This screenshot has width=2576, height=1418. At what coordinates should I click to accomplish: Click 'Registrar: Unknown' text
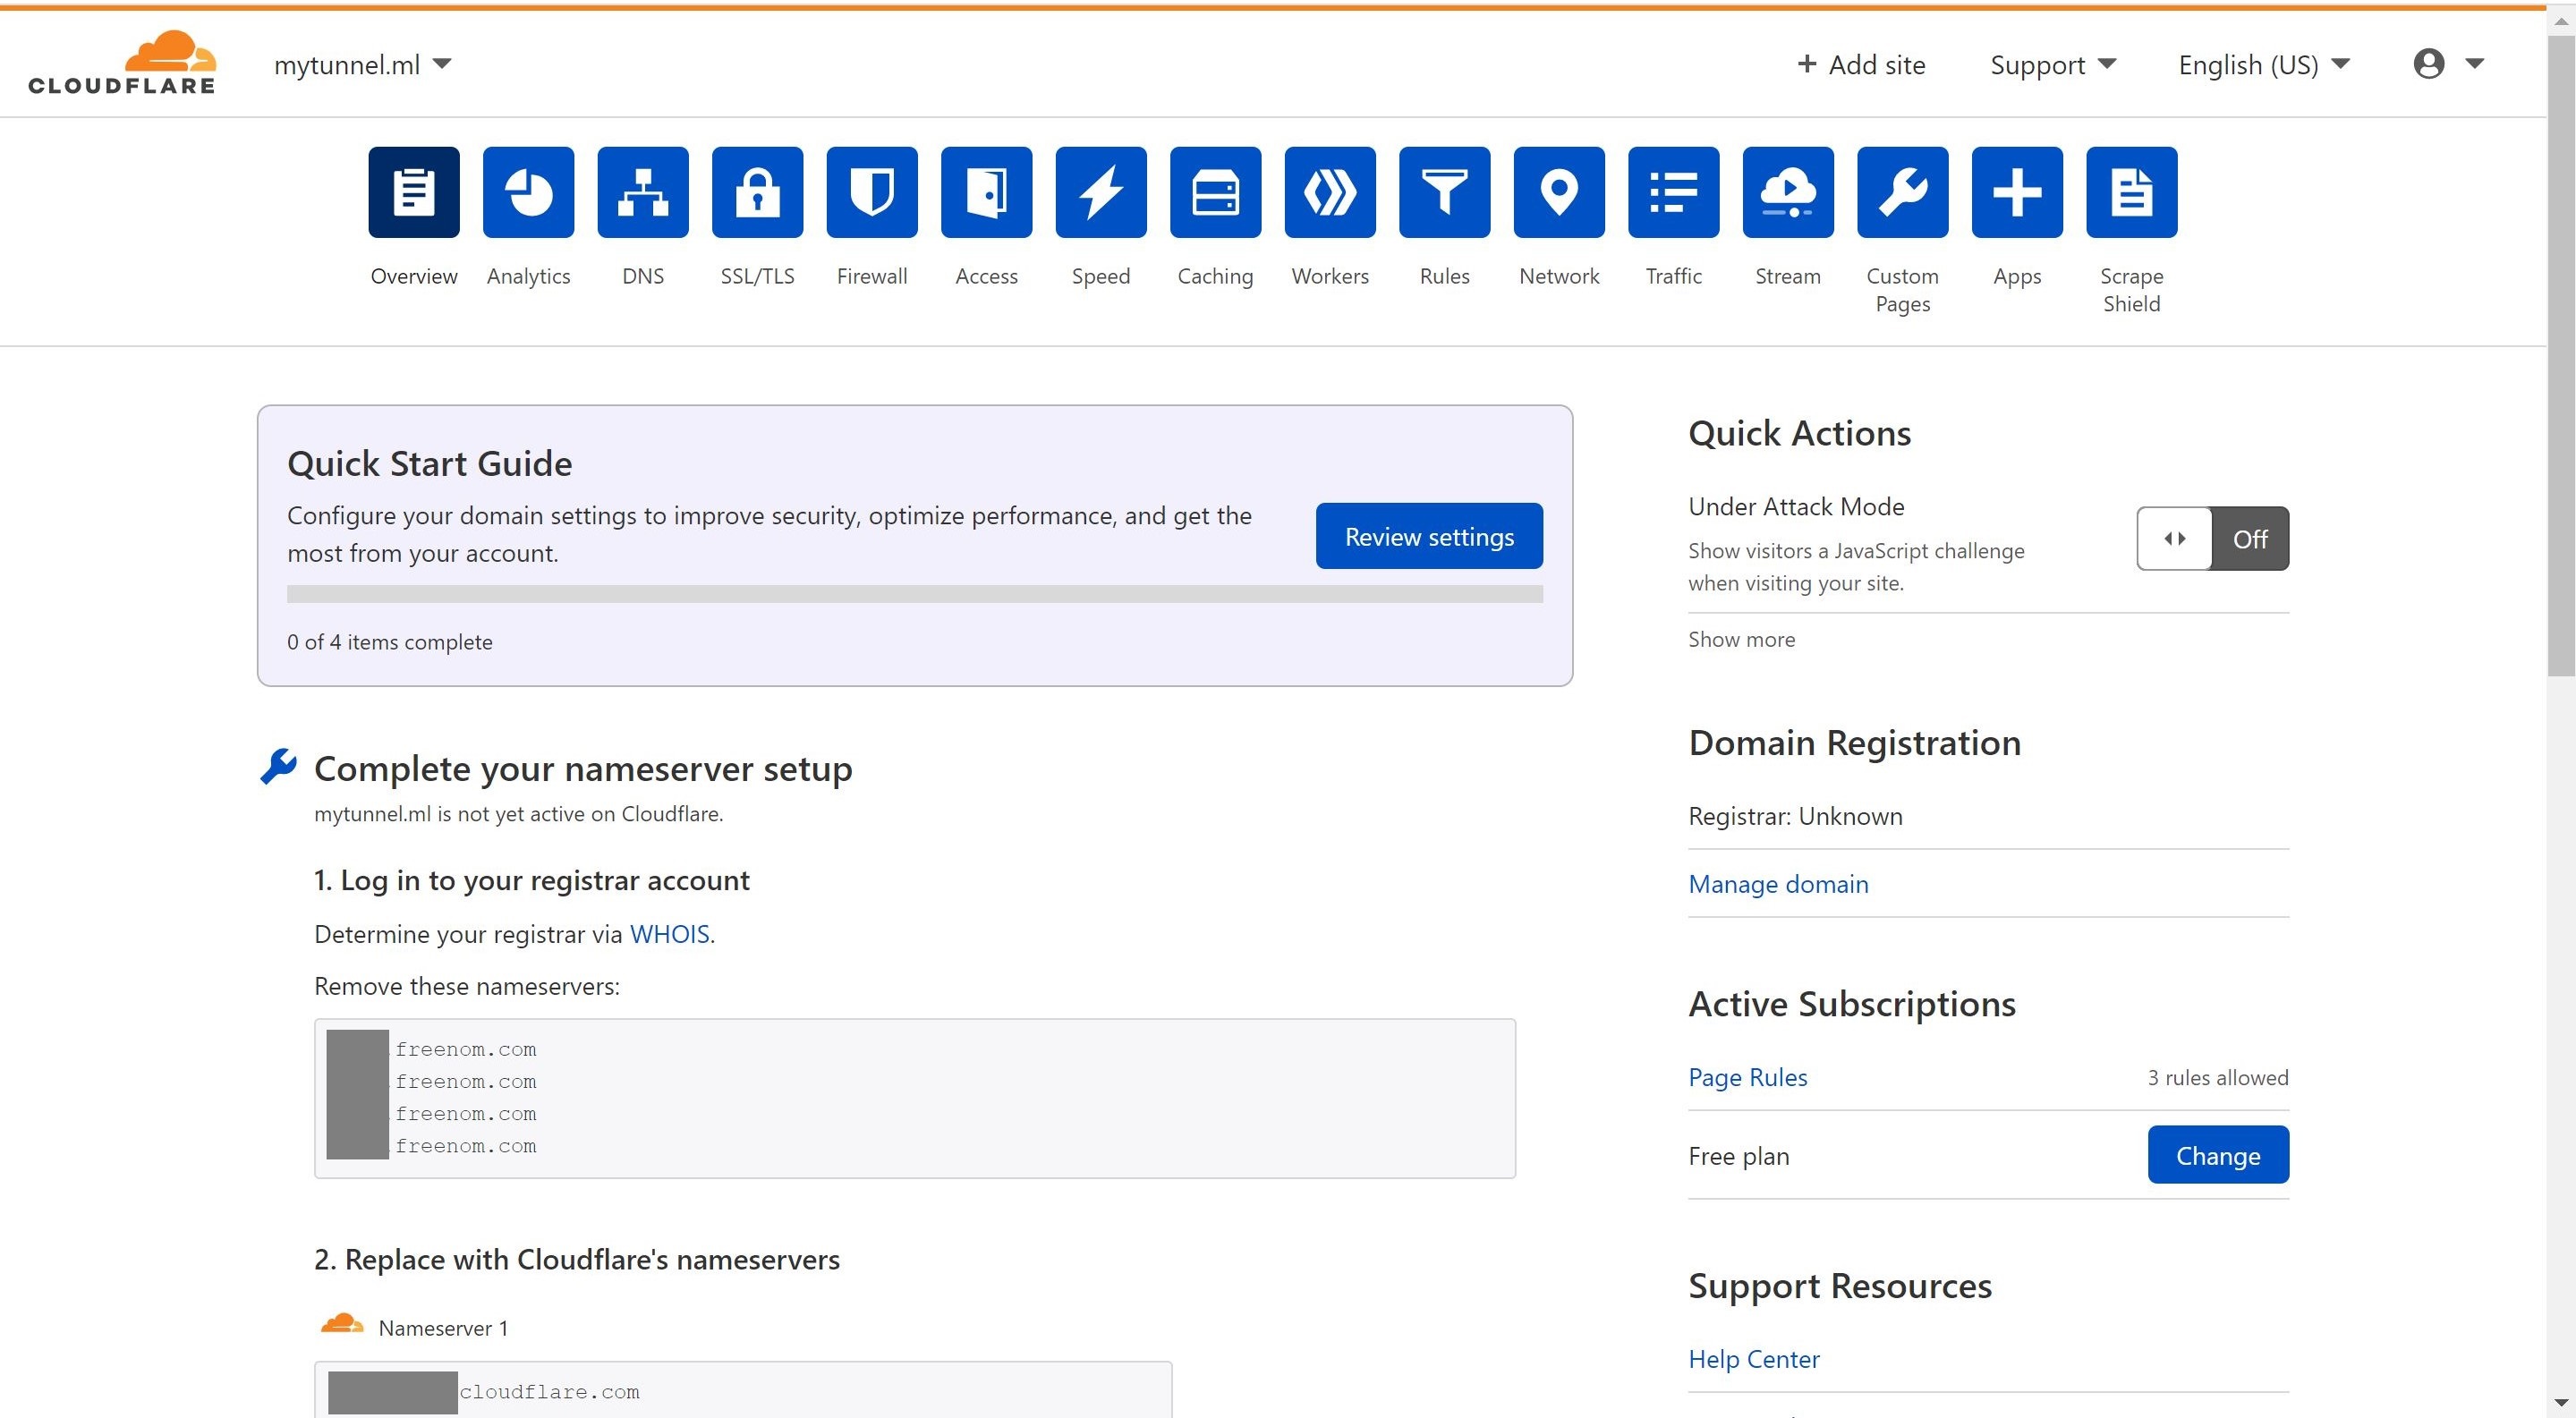point(1795,816)
